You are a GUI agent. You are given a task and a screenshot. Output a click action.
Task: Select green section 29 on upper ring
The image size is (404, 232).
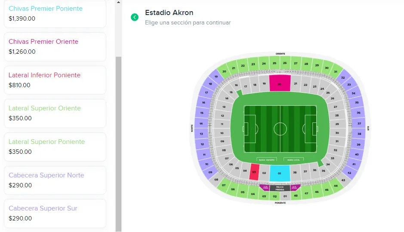pyautogui.click(x=317, y=65)
